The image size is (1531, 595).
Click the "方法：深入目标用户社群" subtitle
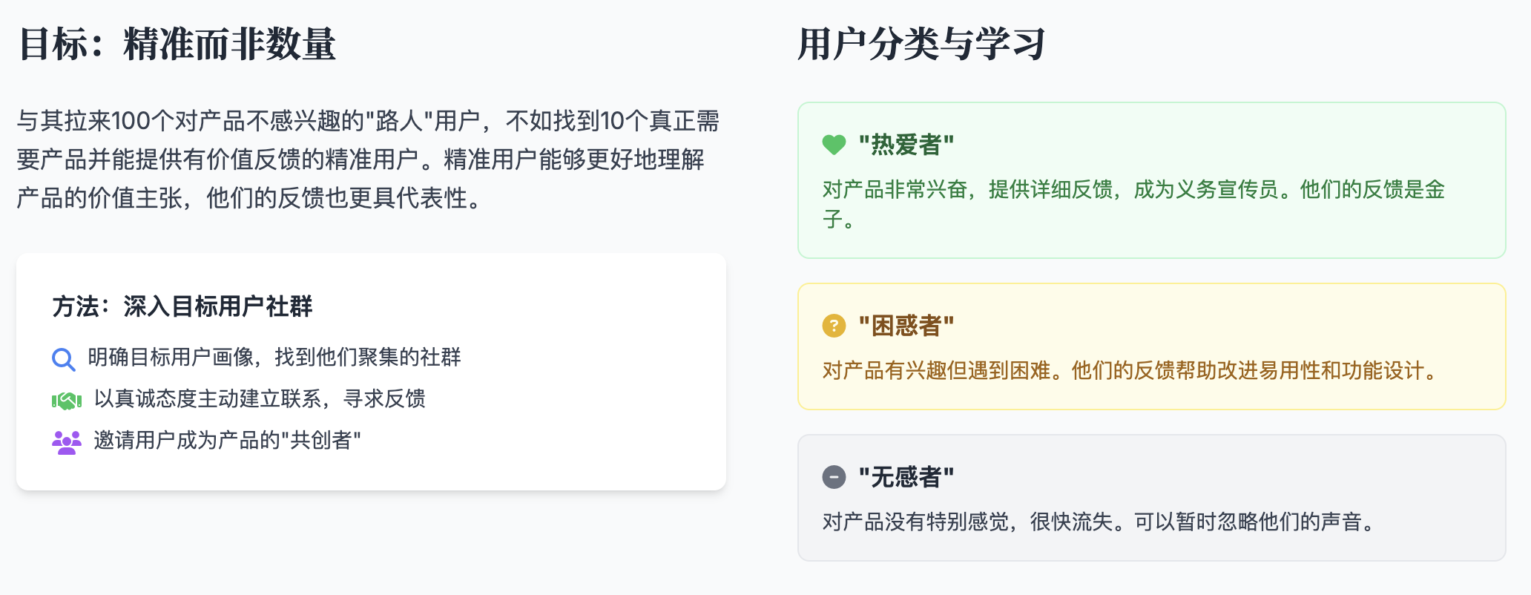pos(182,306)
